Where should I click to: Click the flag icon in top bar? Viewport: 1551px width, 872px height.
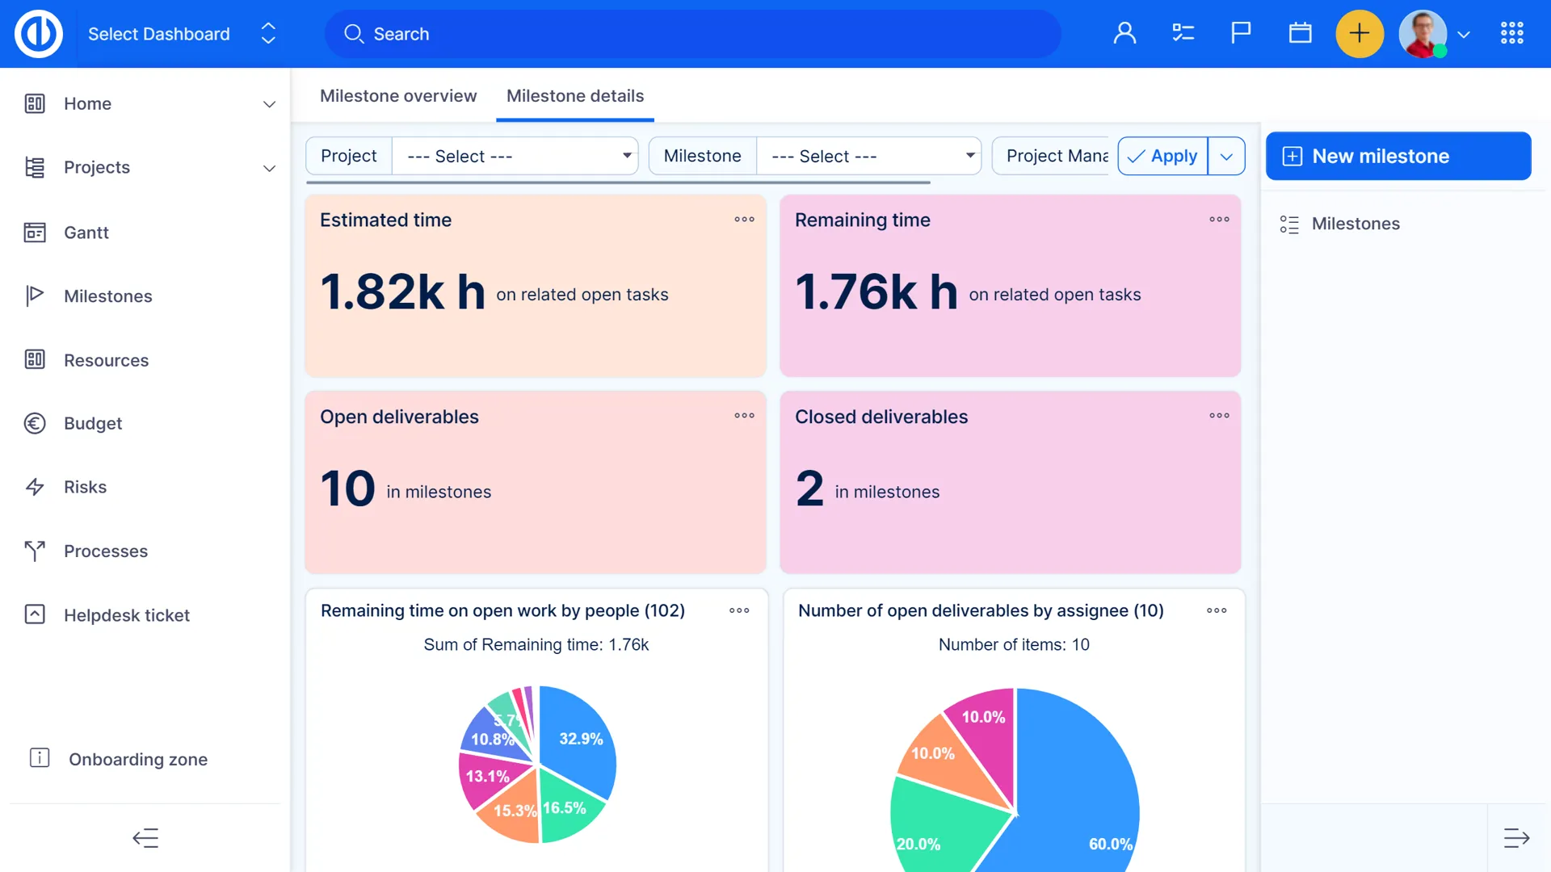click(1241, 33)
